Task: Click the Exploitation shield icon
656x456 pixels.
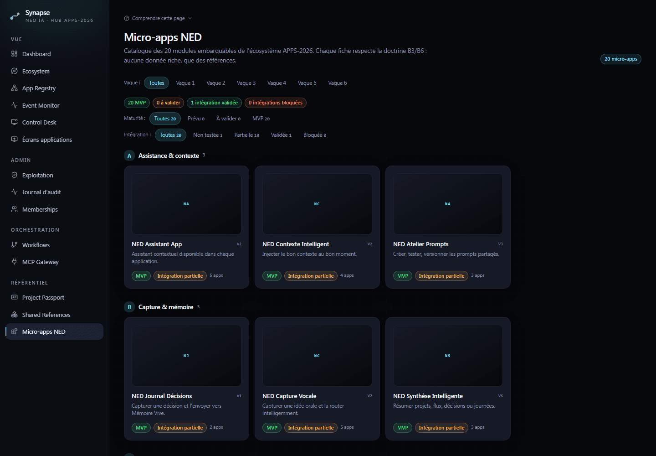Action: click(x=14, y=175)
